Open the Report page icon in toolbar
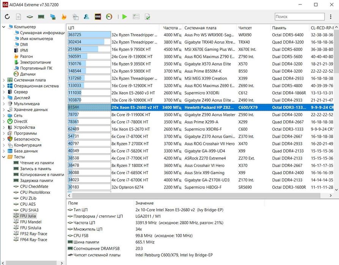 [19, 17]
